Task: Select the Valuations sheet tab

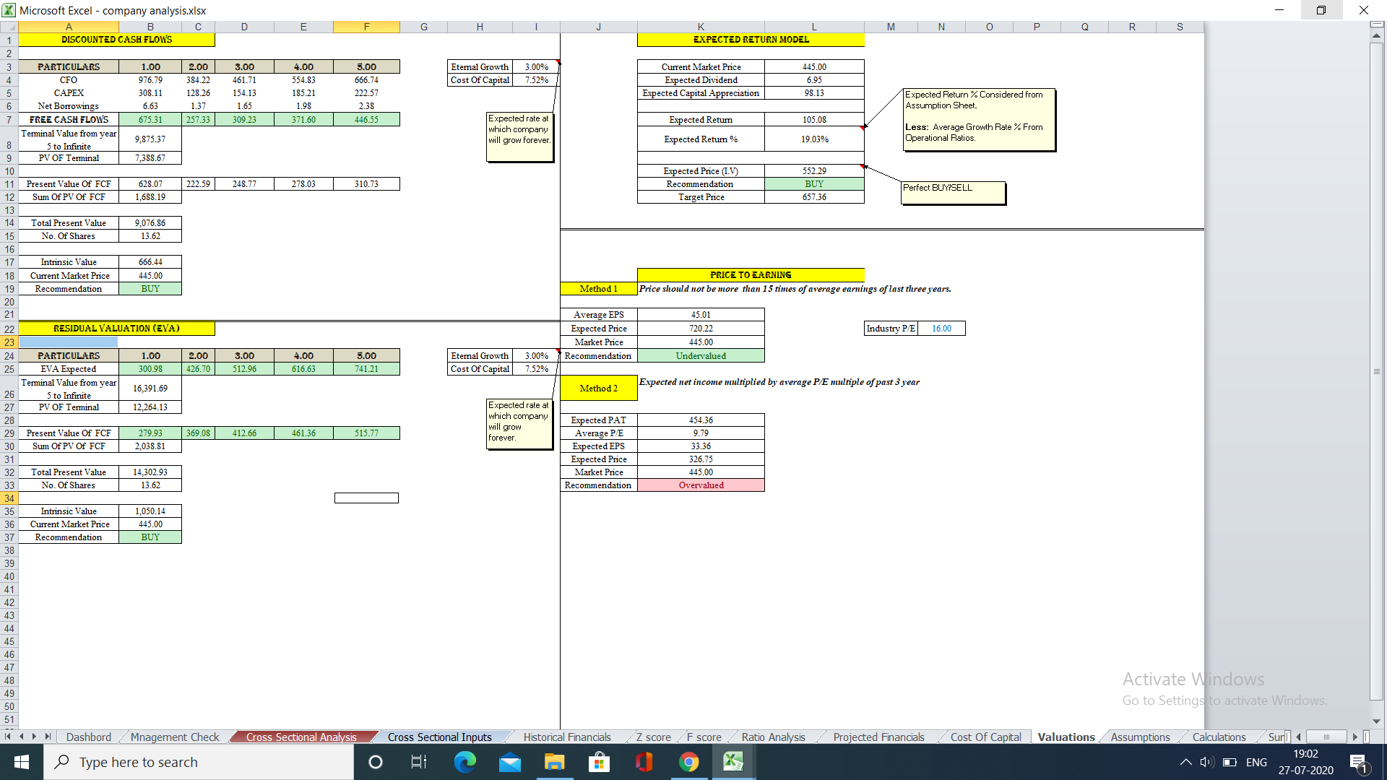Action: pos(1066,737)
